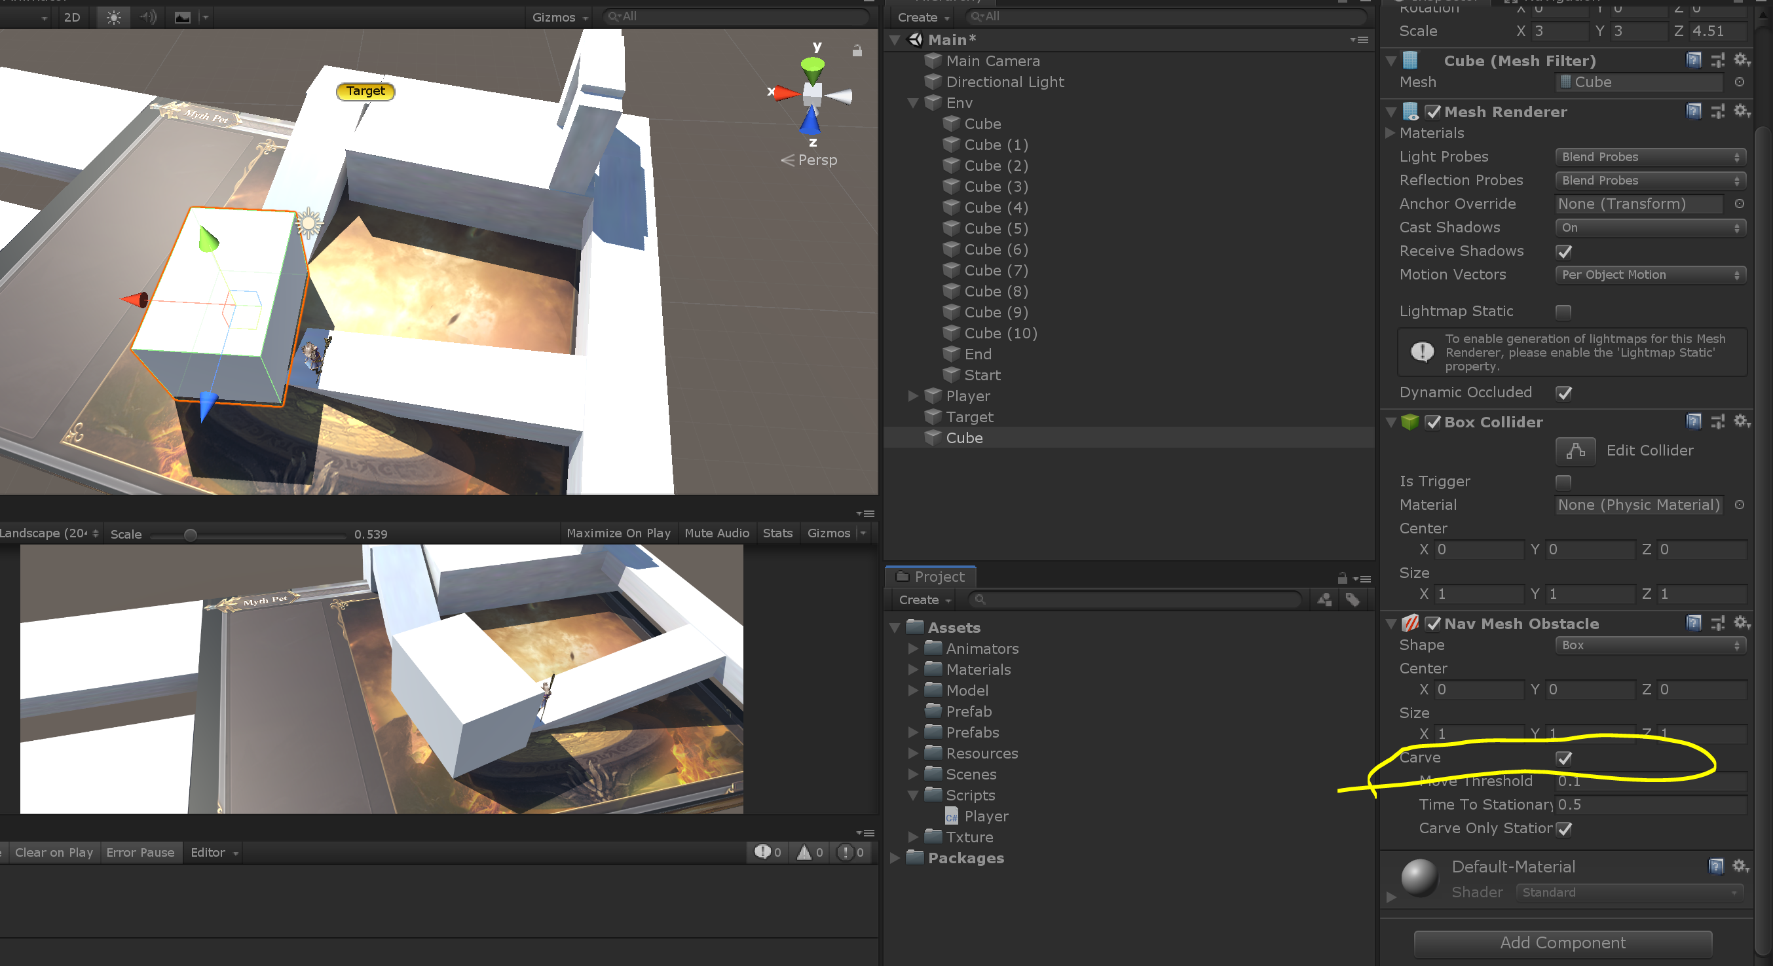Click the Add Component button
The width and height of the screenshot is (1773, 966).
pyautogui.click(x=1562, y=942)
